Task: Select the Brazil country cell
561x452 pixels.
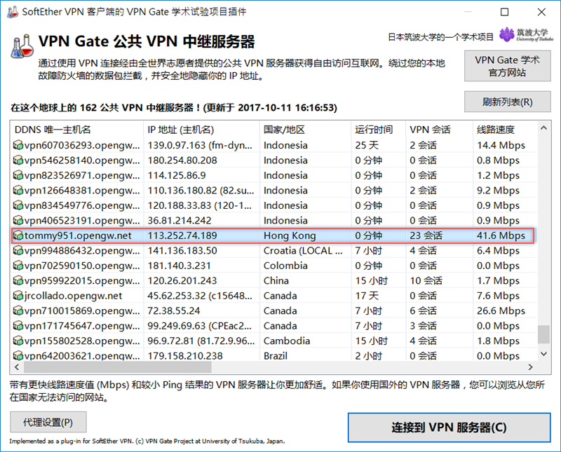Action: click(x=276, y=356)
